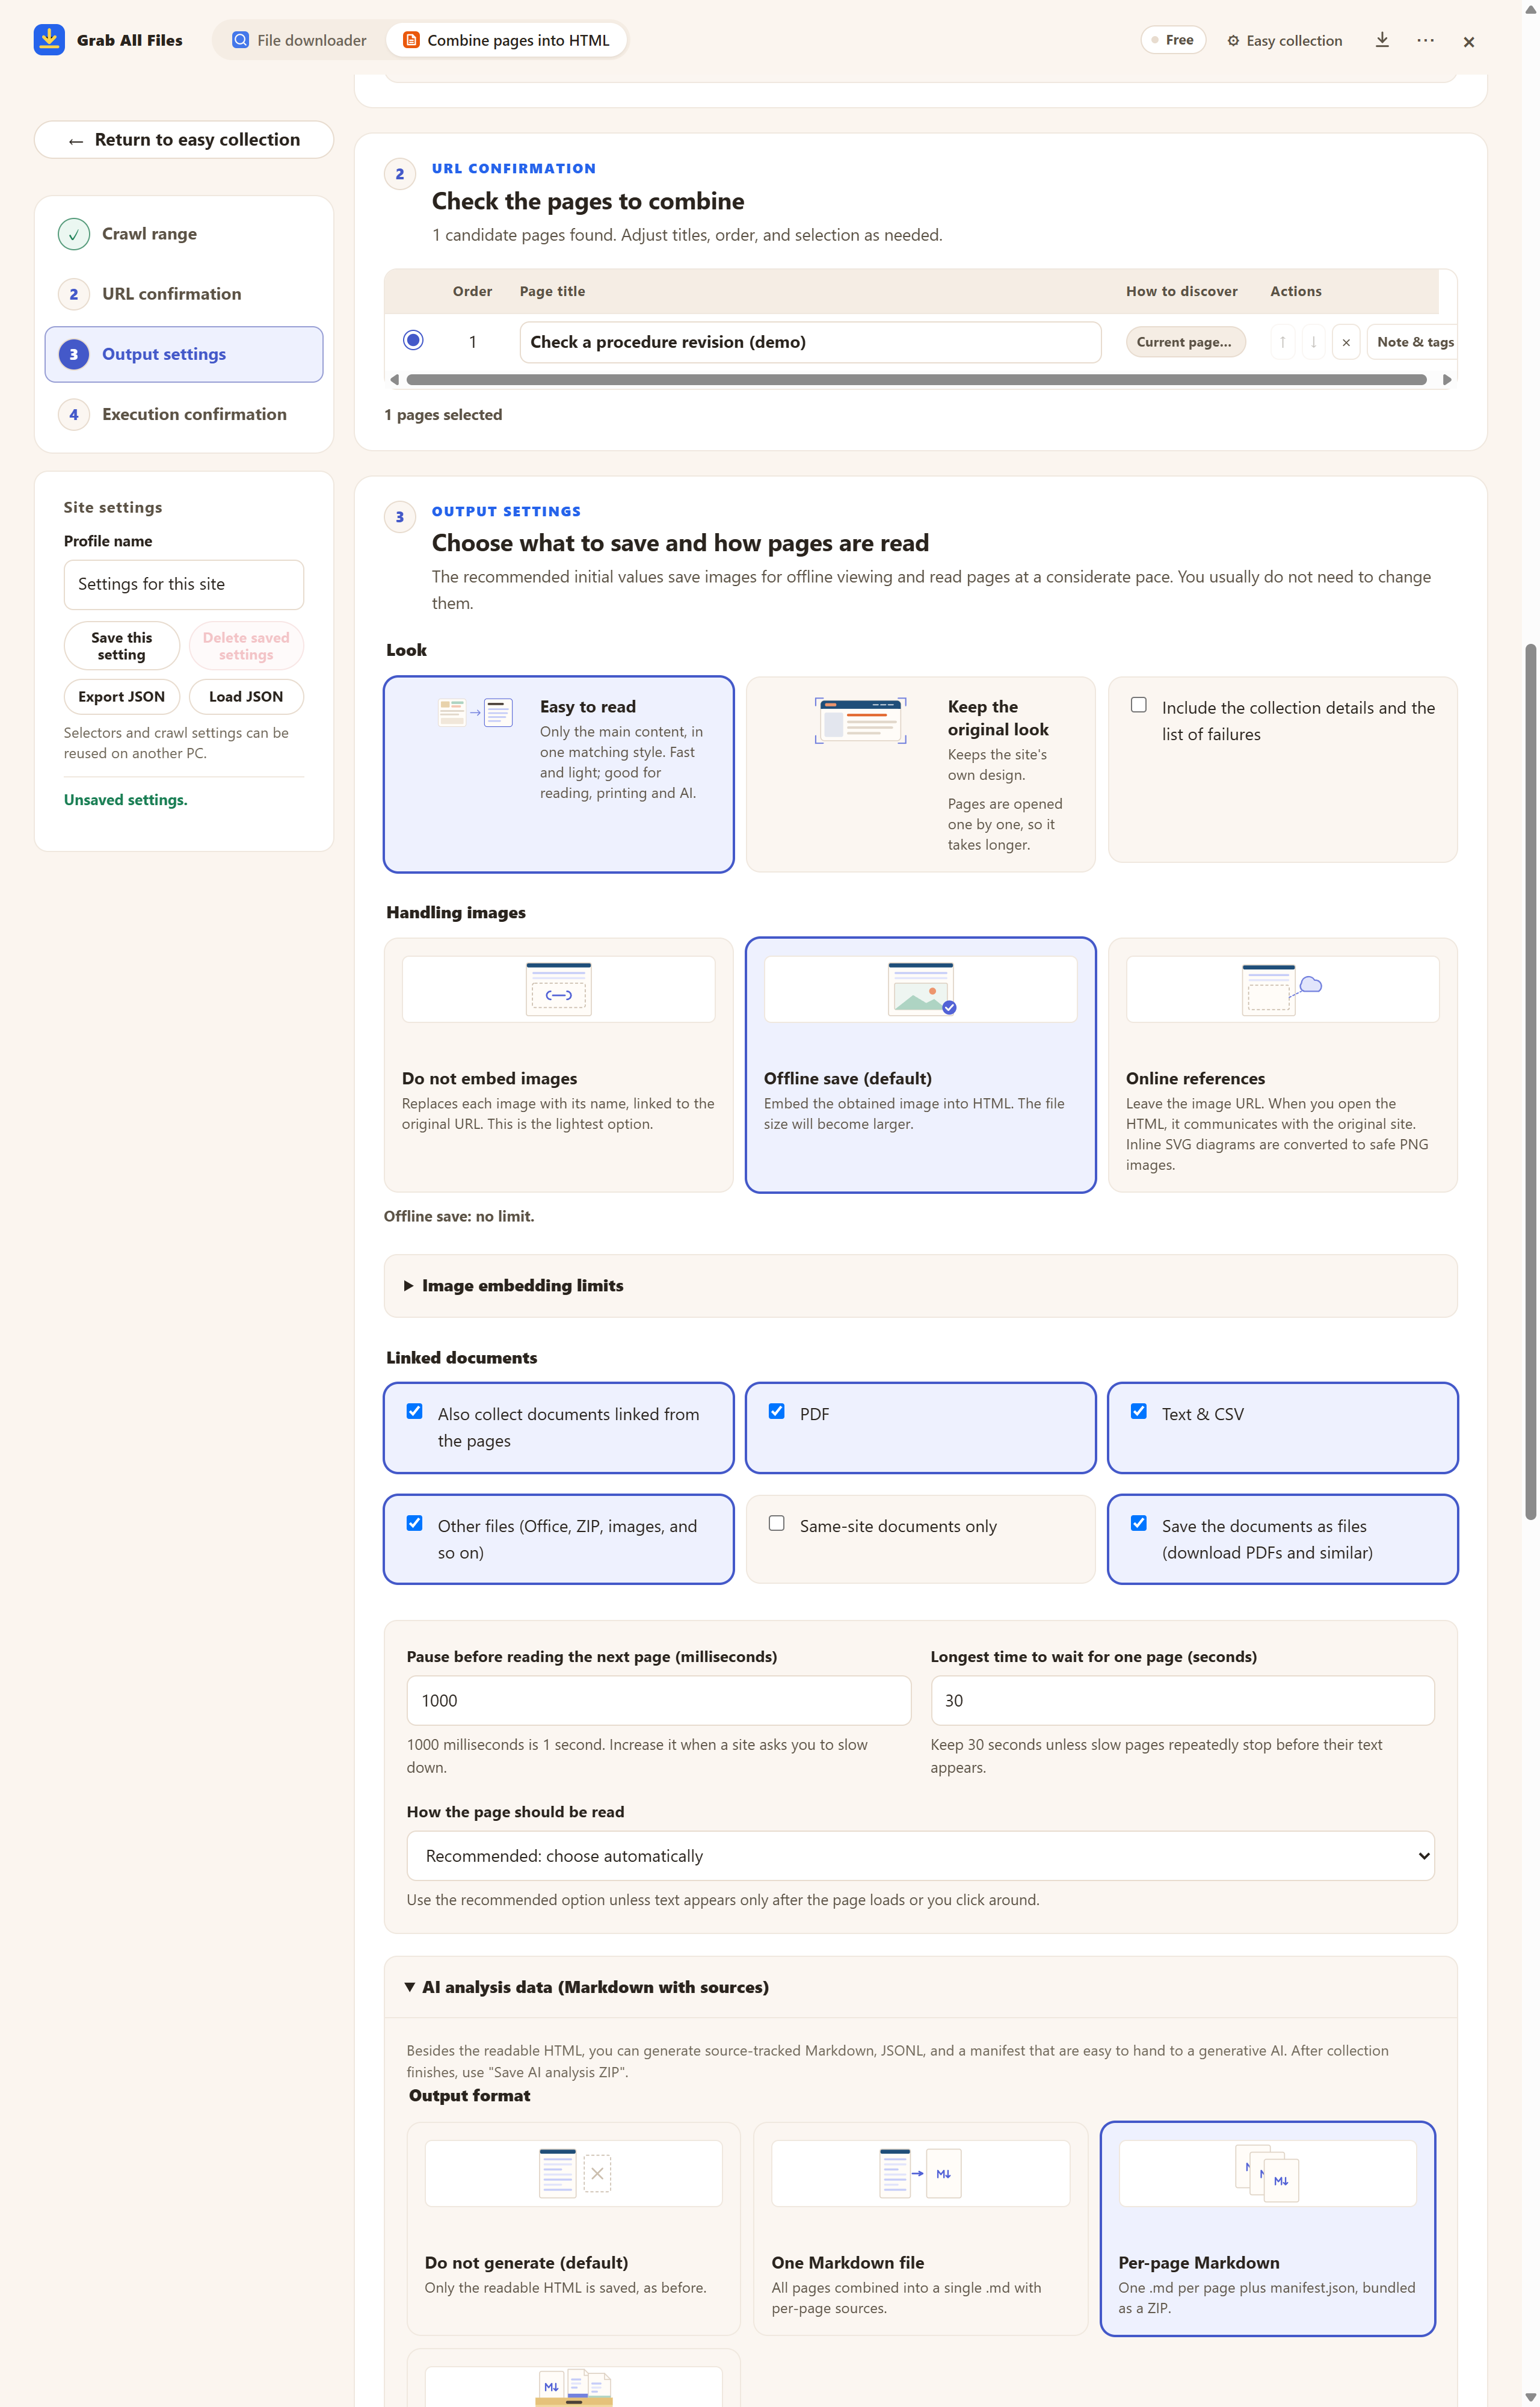Enable Same-site documents only checkbox

(x=776, y=1523)
